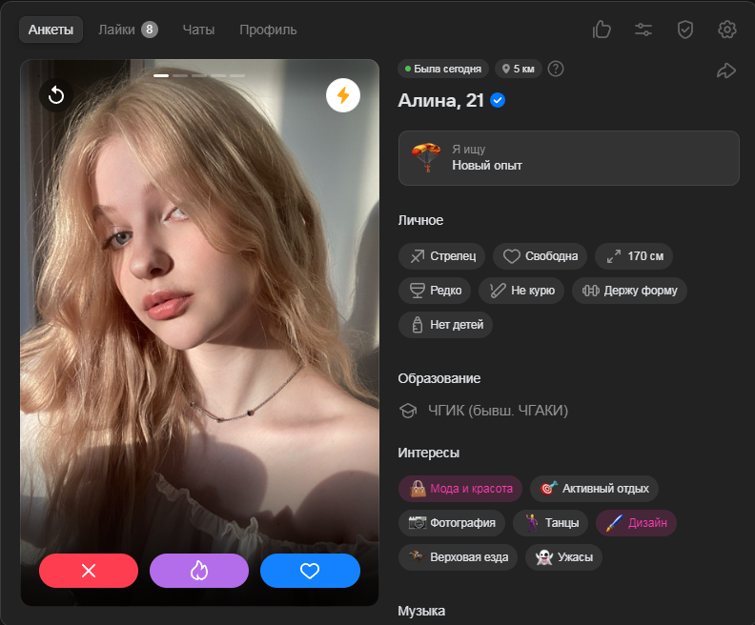Viewport: 755px width, 625px height.
Task: Open the Чаты tab
Action: tap(198, 30)
